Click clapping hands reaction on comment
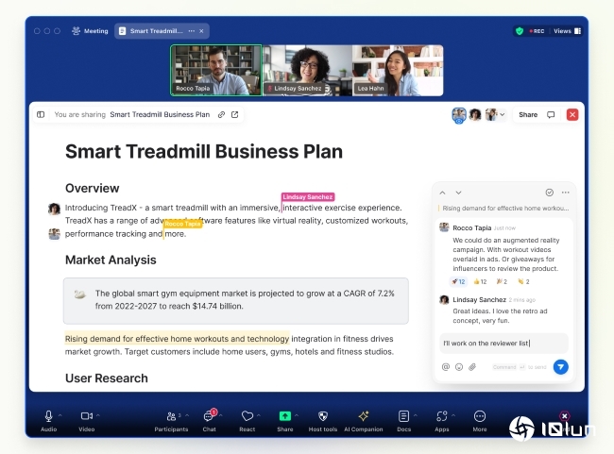614x454 pixels. click(523, 281)
